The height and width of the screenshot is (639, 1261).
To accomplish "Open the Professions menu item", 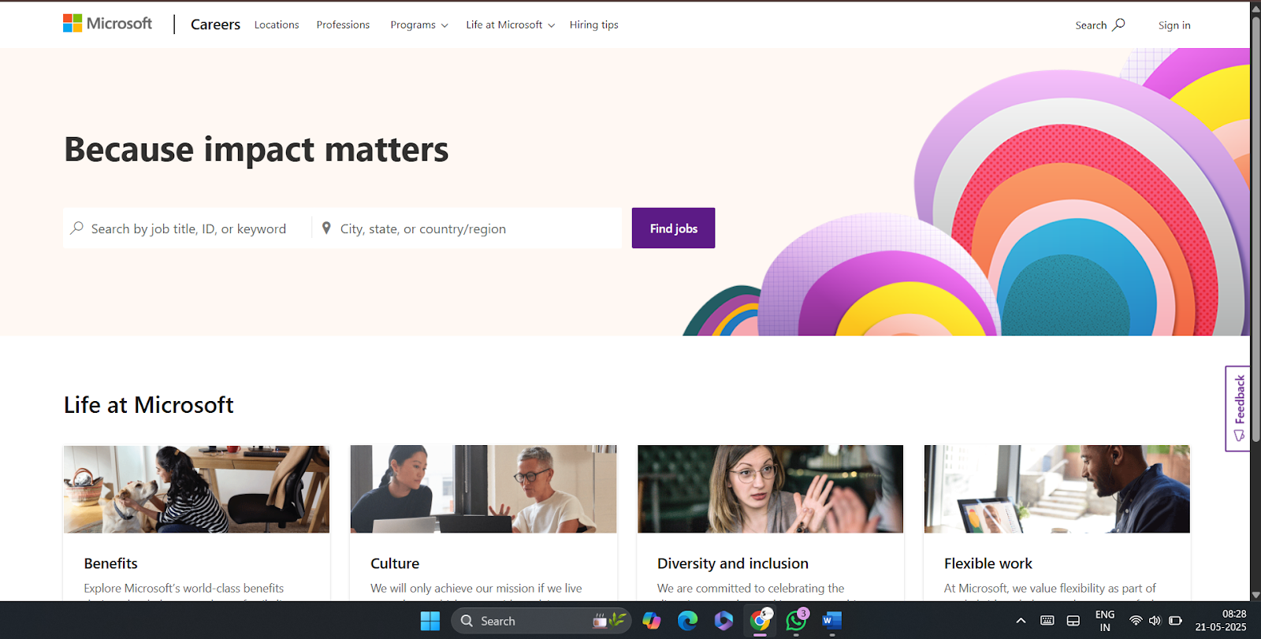I will point(343,24).
